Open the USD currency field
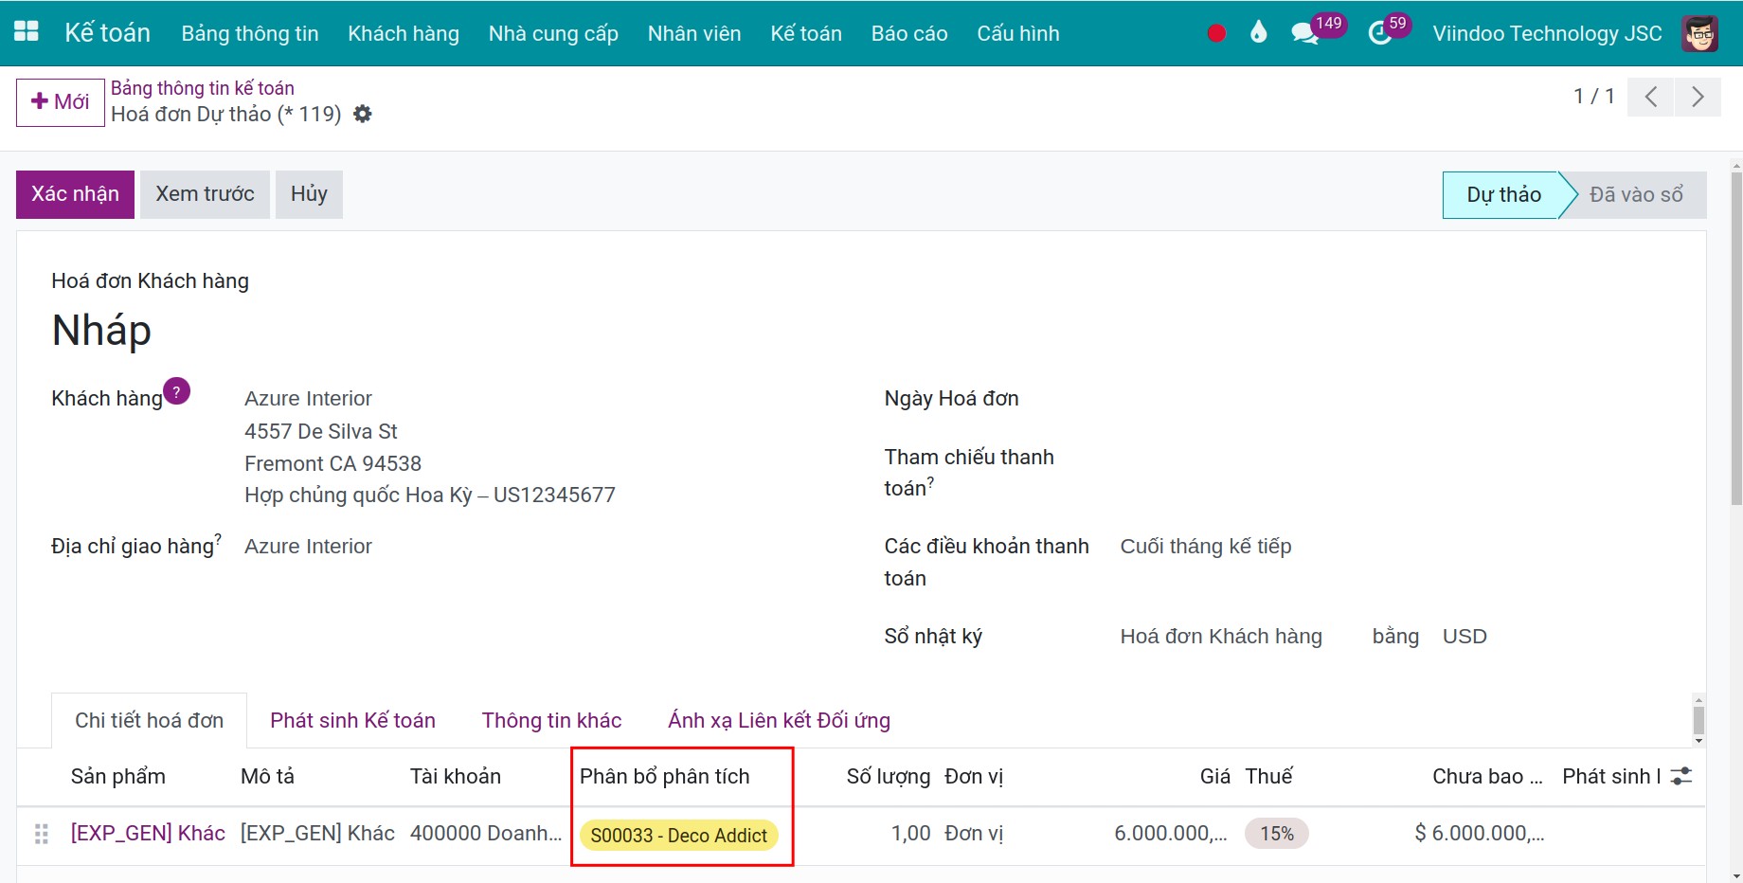 pyautogui.click(x=1464, y=637)
